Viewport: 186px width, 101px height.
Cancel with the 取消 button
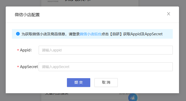pyautogui.click(x=106, y=83)
